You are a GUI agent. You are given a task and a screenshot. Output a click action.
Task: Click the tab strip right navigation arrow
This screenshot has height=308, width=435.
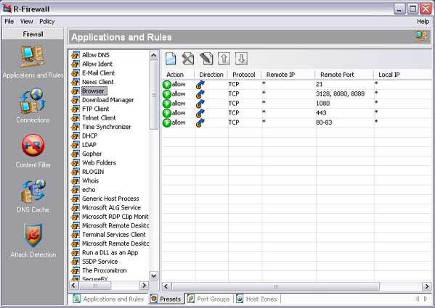[x=426, y=299]
